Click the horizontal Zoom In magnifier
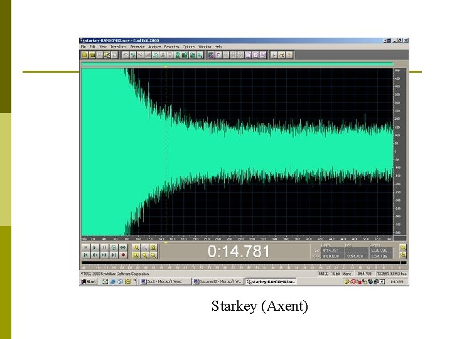The image size is (452, 339). (136, 247)
